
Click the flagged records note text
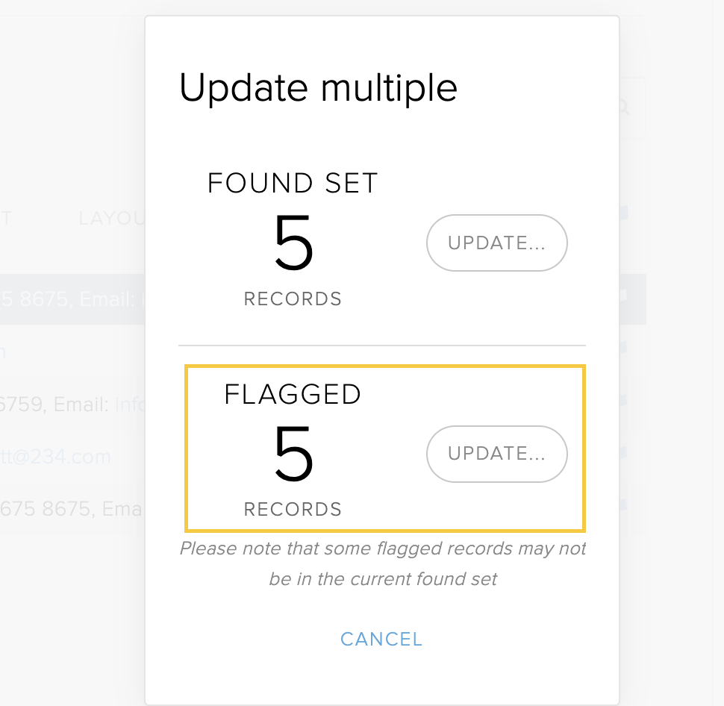(383, 563)
